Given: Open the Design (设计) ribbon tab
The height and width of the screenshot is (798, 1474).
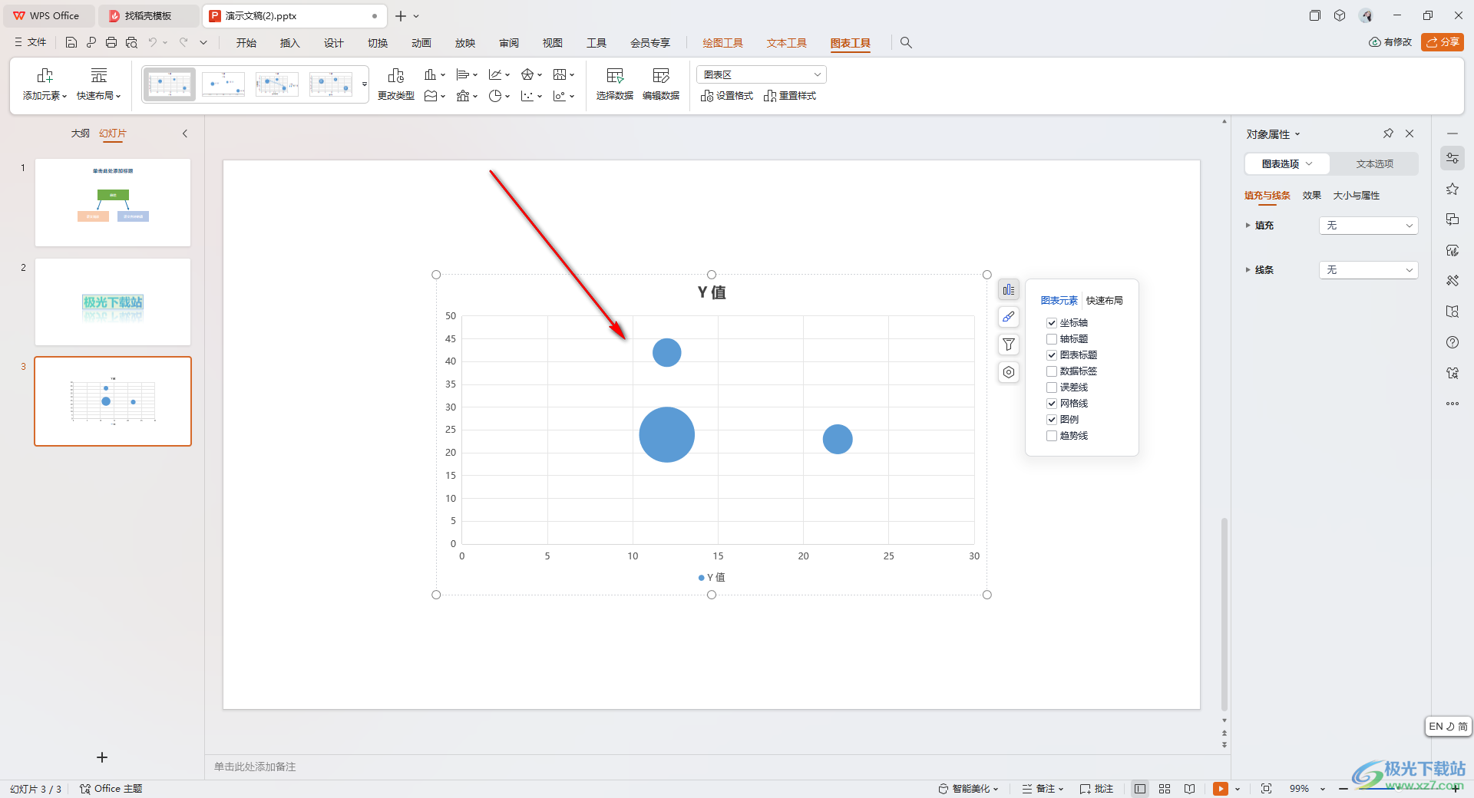Looking at the screenshot, I should point(334,43).
